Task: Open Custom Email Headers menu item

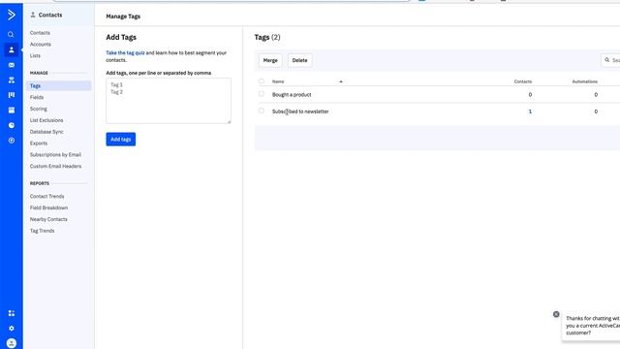Action: pyautogui.click(x=55, y=166)
